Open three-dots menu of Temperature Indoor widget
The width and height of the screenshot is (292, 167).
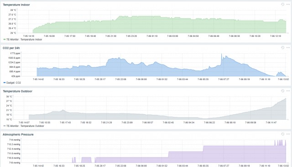[x=288, y=4]
